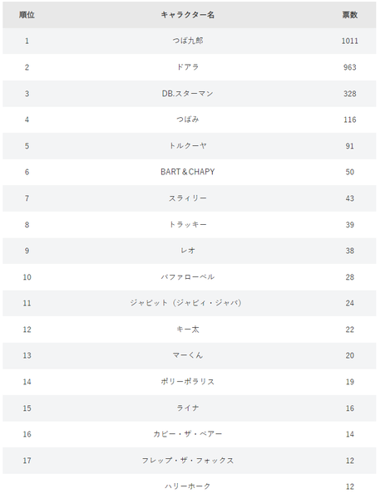The width and height of the screenshot is (380, 498).
Task: Click the キャラクター名 column header
Action: click(187, 15)
